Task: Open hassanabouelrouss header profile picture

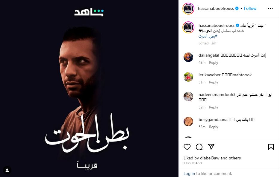Action: (188, 9)
